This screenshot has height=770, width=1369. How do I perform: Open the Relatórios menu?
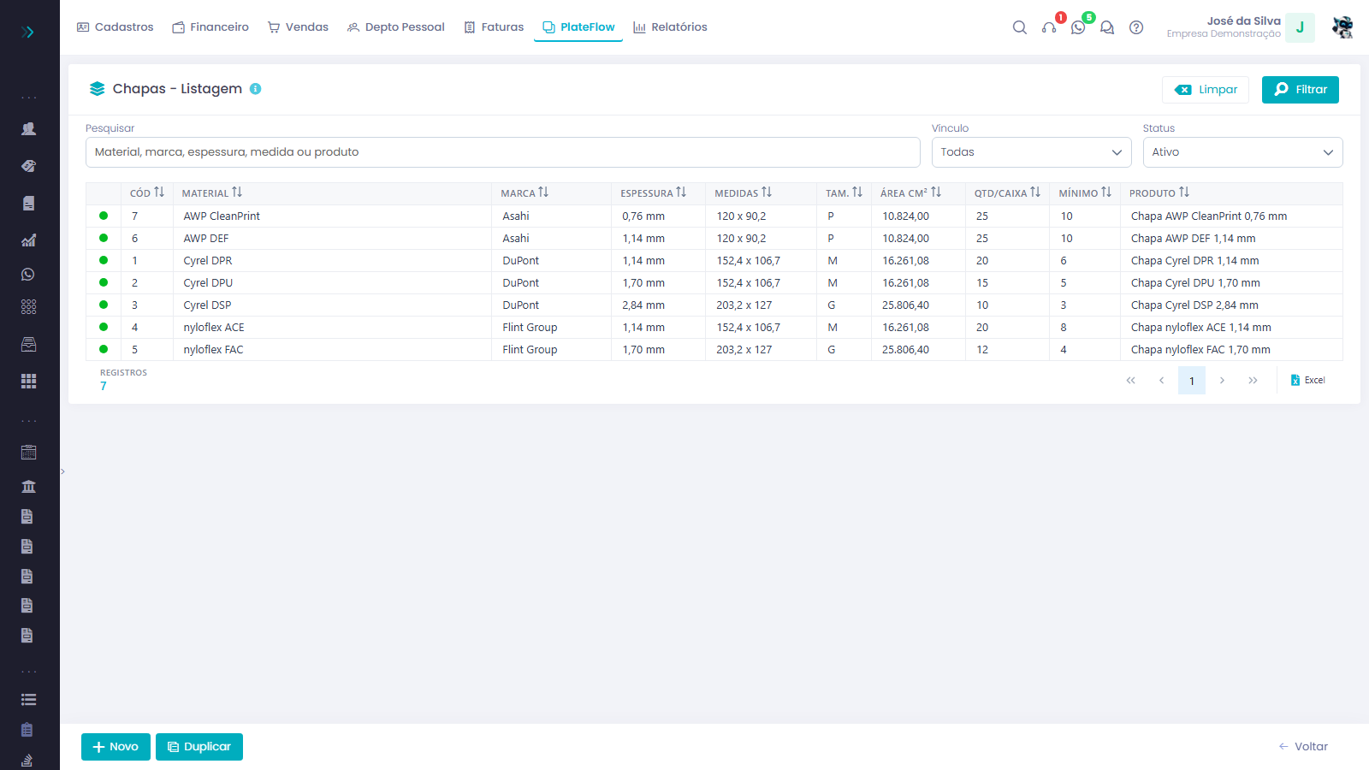click(670, 27)
